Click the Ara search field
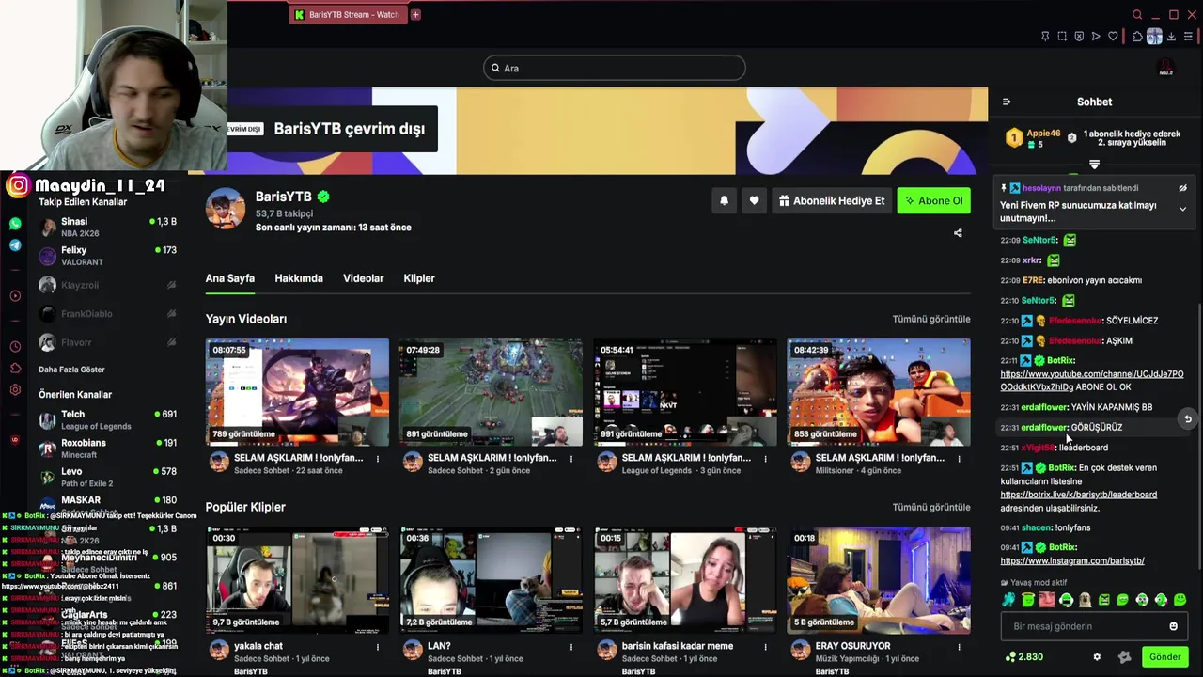 click(x=615, y=68)
